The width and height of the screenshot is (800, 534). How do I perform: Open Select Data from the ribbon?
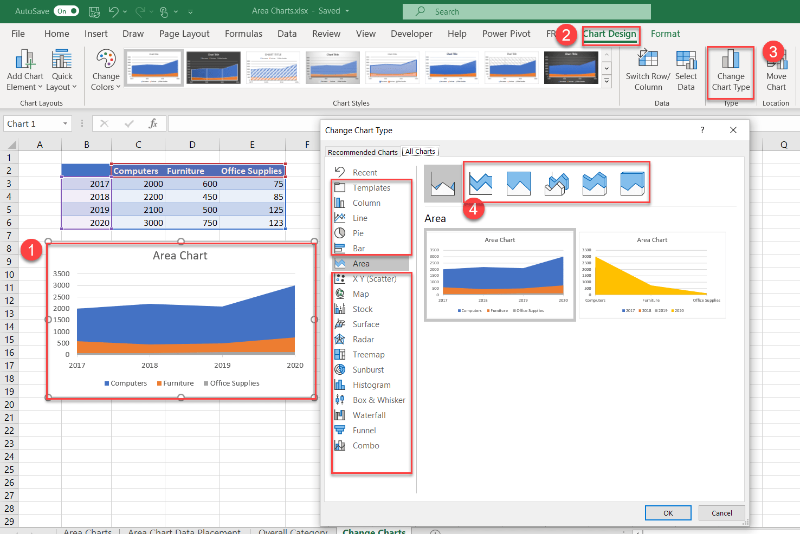coord(686,69)
